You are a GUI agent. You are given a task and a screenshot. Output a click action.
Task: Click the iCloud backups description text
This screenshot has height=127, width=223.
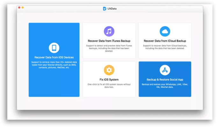[x=165, y=47]
